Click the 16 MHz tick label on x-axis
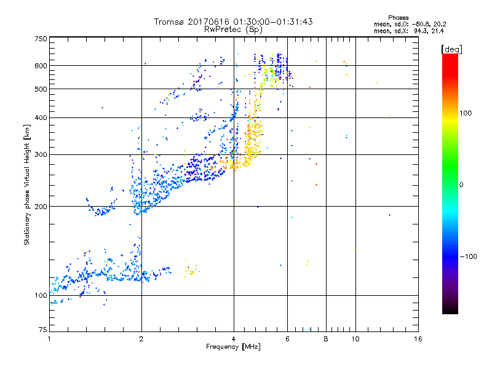Image resolution: width=492 pixels, height=369 pixels. pyautogui.click(x=418, y=339)
